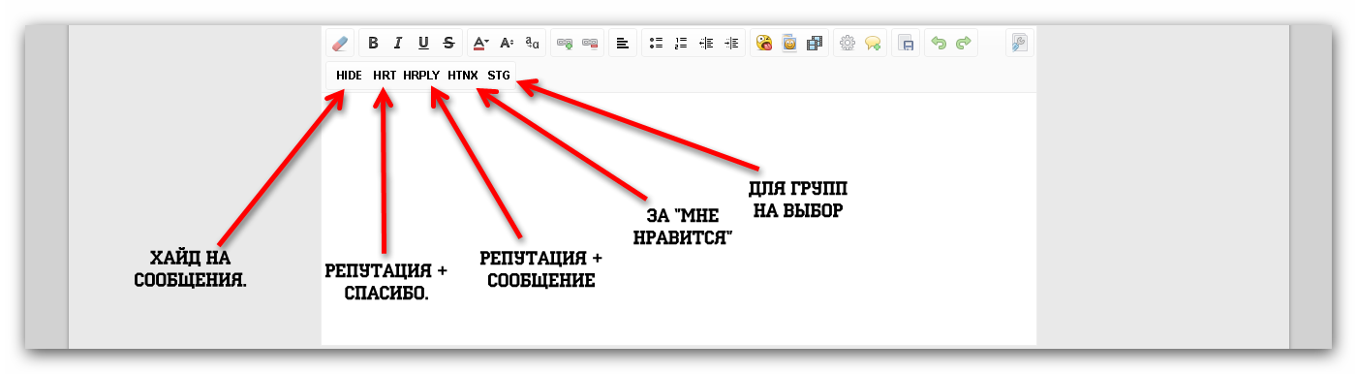Click the floppy disk save draft icon
1357x374 pixels.
906,43
